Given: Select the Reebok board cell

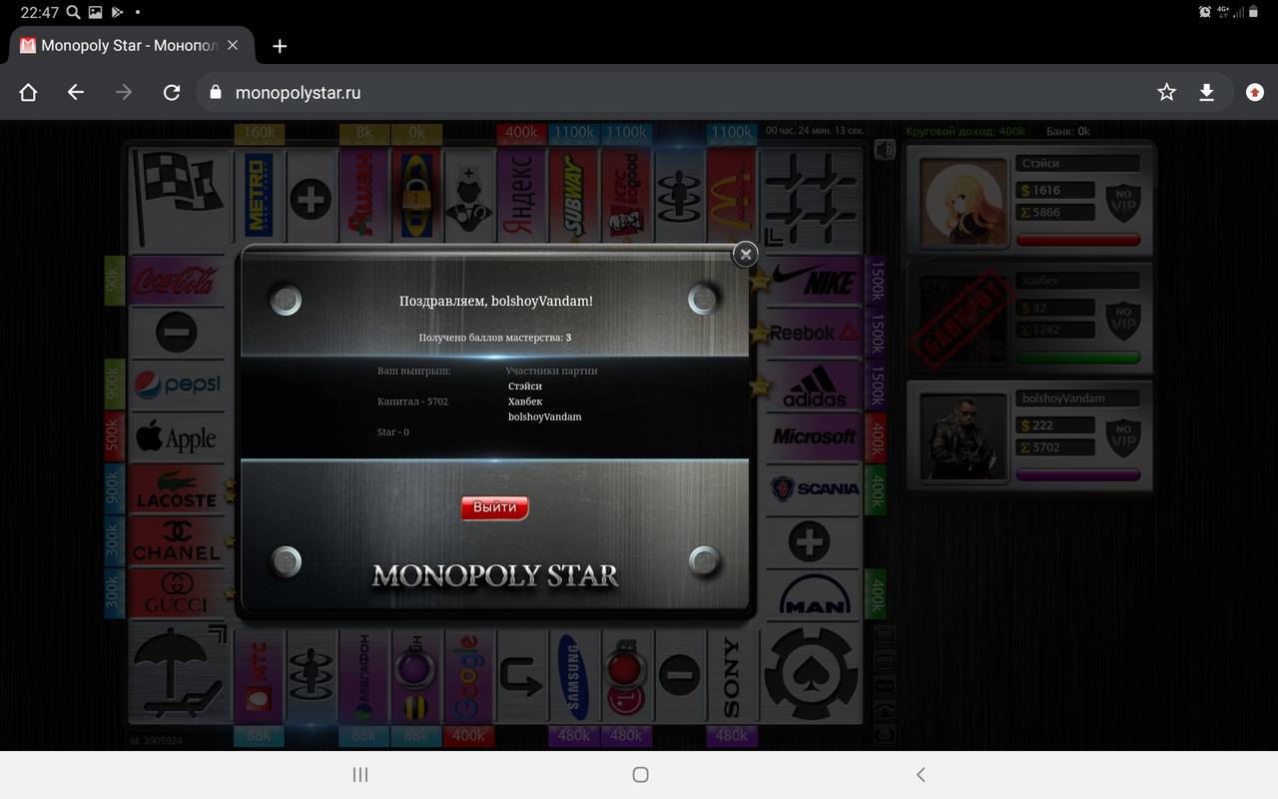Looking at the screenshot, I should (813, 333).
